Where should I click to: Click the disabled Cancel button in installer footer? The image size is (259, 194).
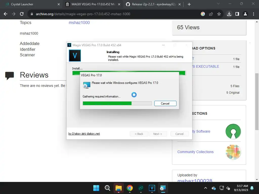coord(179,134)
